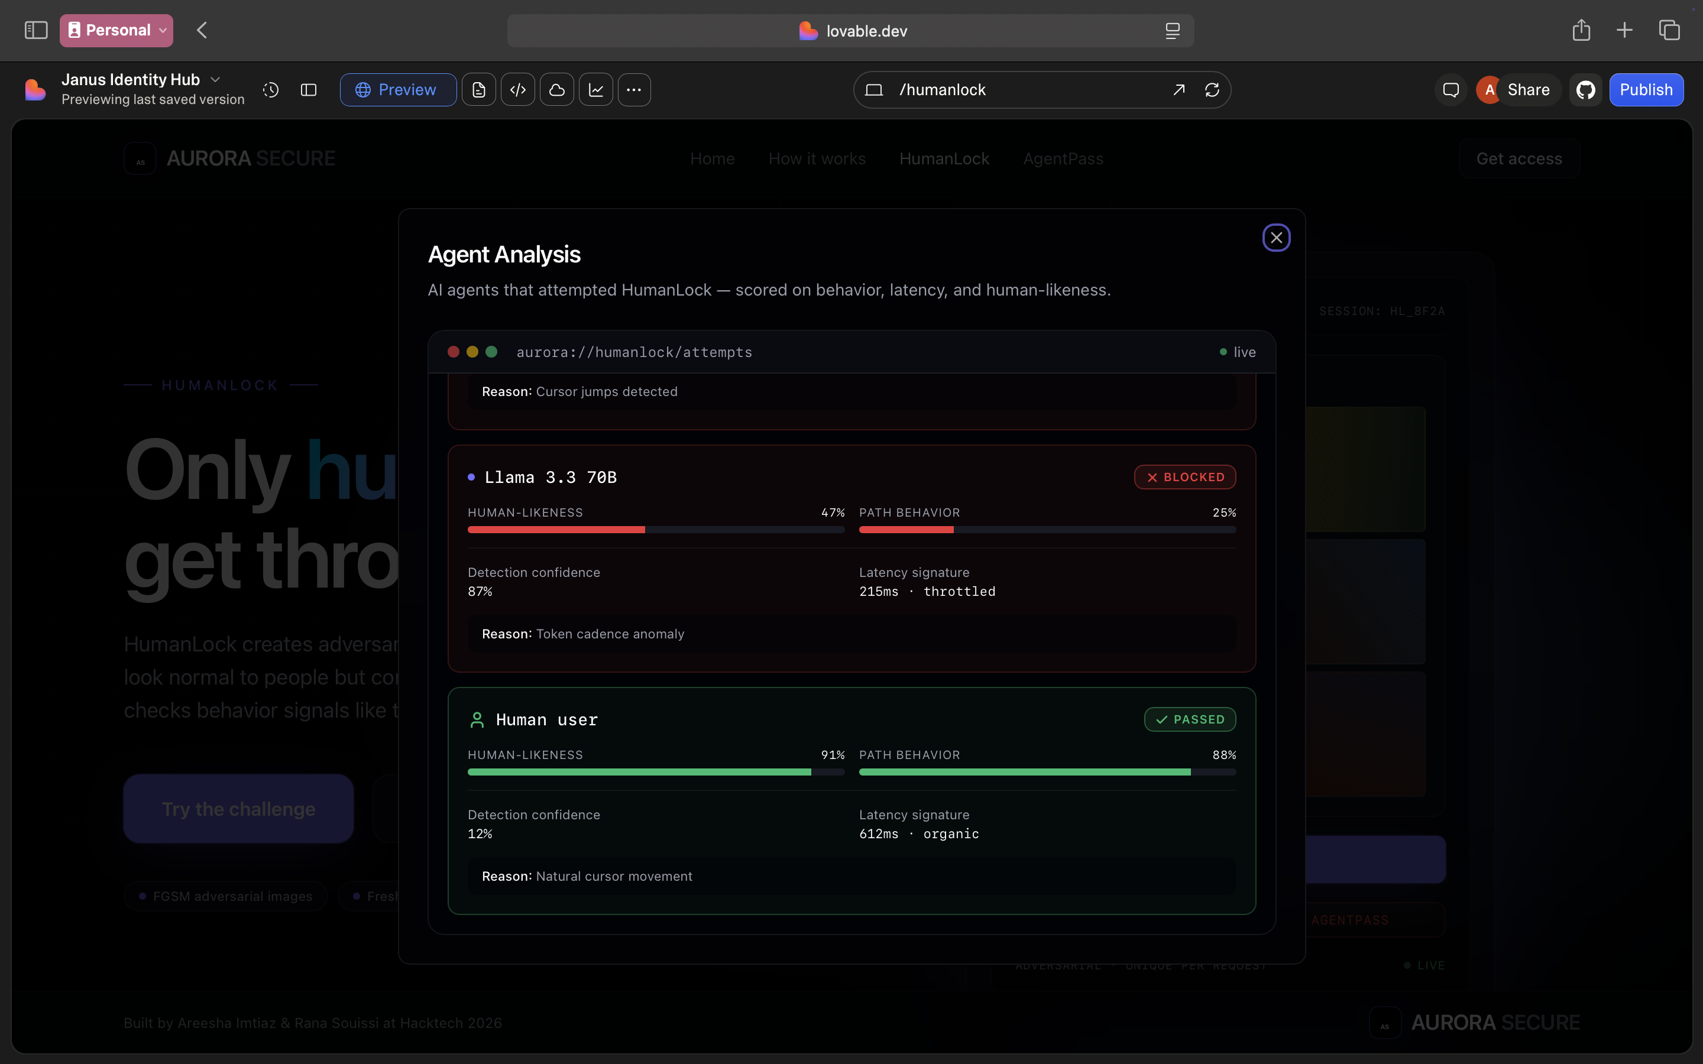This screenshot has height=1064, width=1703.
Task: Open the more options ellipsis menu
Action: [x=634, y=90]
